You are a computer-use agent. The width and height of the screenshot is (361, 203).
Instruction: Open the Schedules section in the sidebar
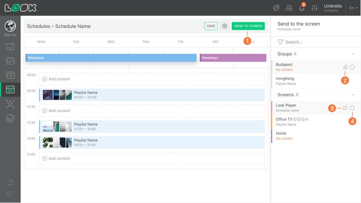(x=10, y=90)
